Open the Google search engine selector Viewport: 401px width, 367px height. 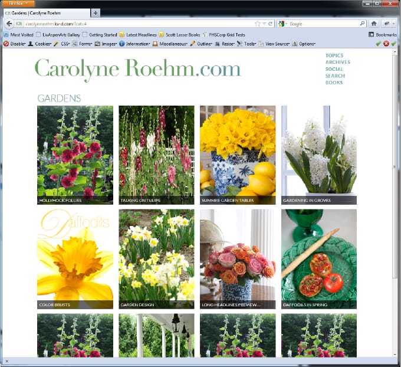tap(283, 24)
